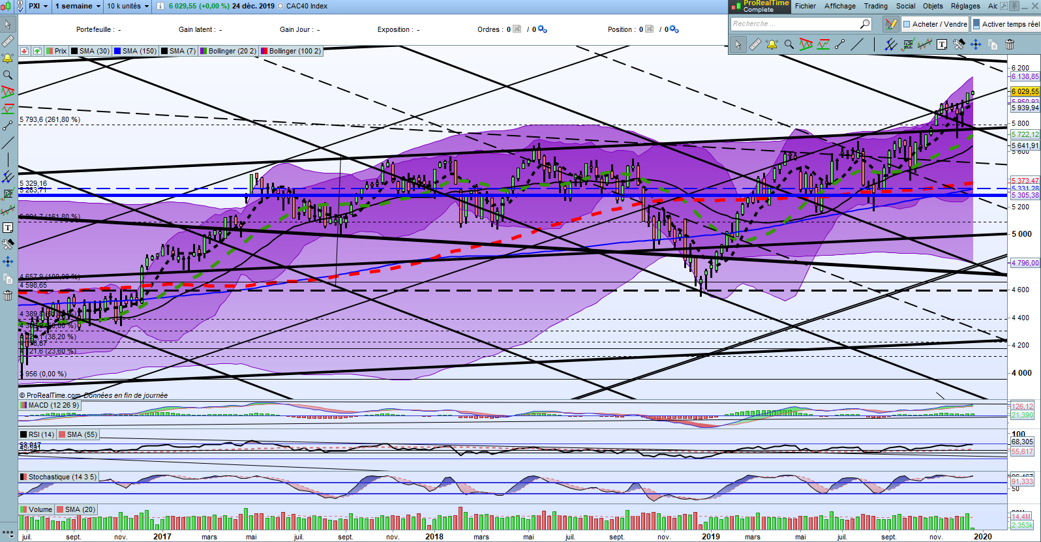1041x542 pixels.
Task: Select the radio button beside CAC40 Index
Action: pos(280,6)
